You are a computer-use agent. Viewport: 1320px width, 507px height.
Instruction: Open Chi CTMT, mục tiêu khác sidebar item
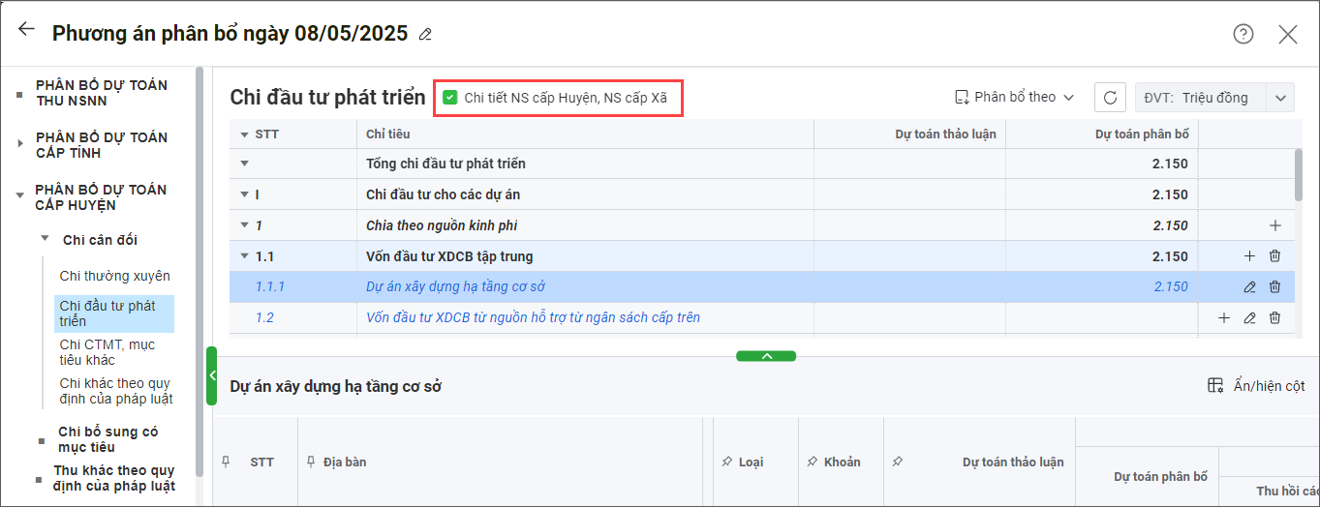point(107,352)
